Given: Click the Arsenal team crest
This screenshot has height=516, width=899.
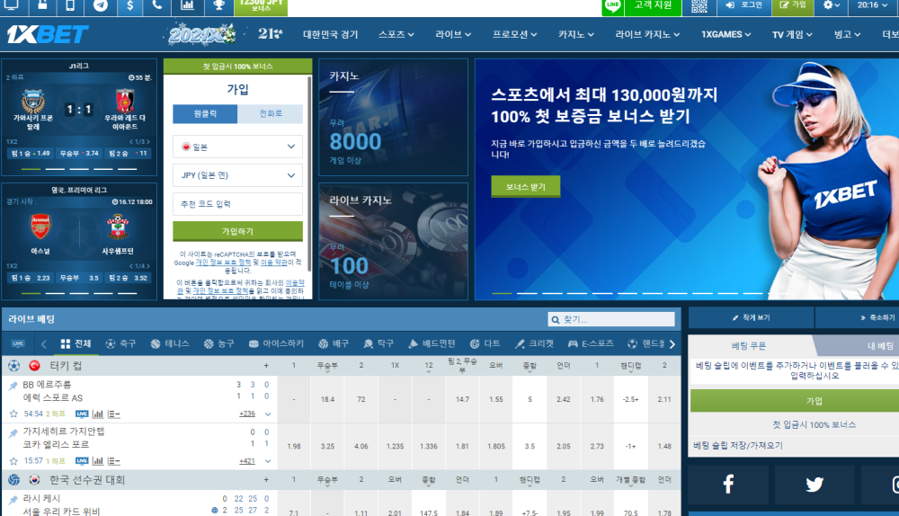Looking at the screenshot, I should tap(40, 227).
